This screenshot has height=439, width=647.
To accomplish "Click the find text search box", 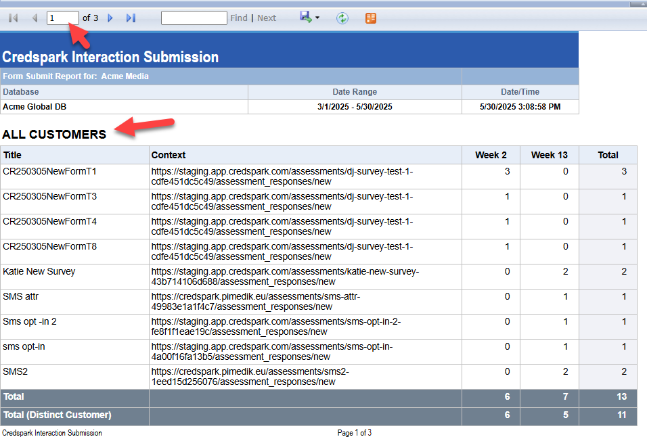I will 194,18.
